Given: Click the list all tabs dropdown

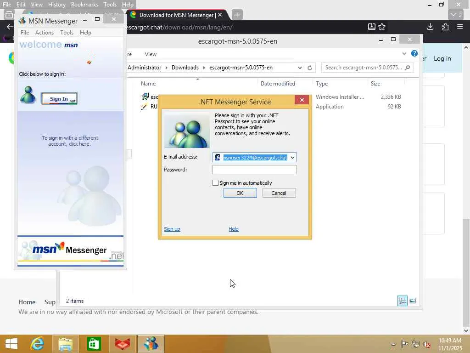Looking at the screenshot, I should [x=456, y=15].
